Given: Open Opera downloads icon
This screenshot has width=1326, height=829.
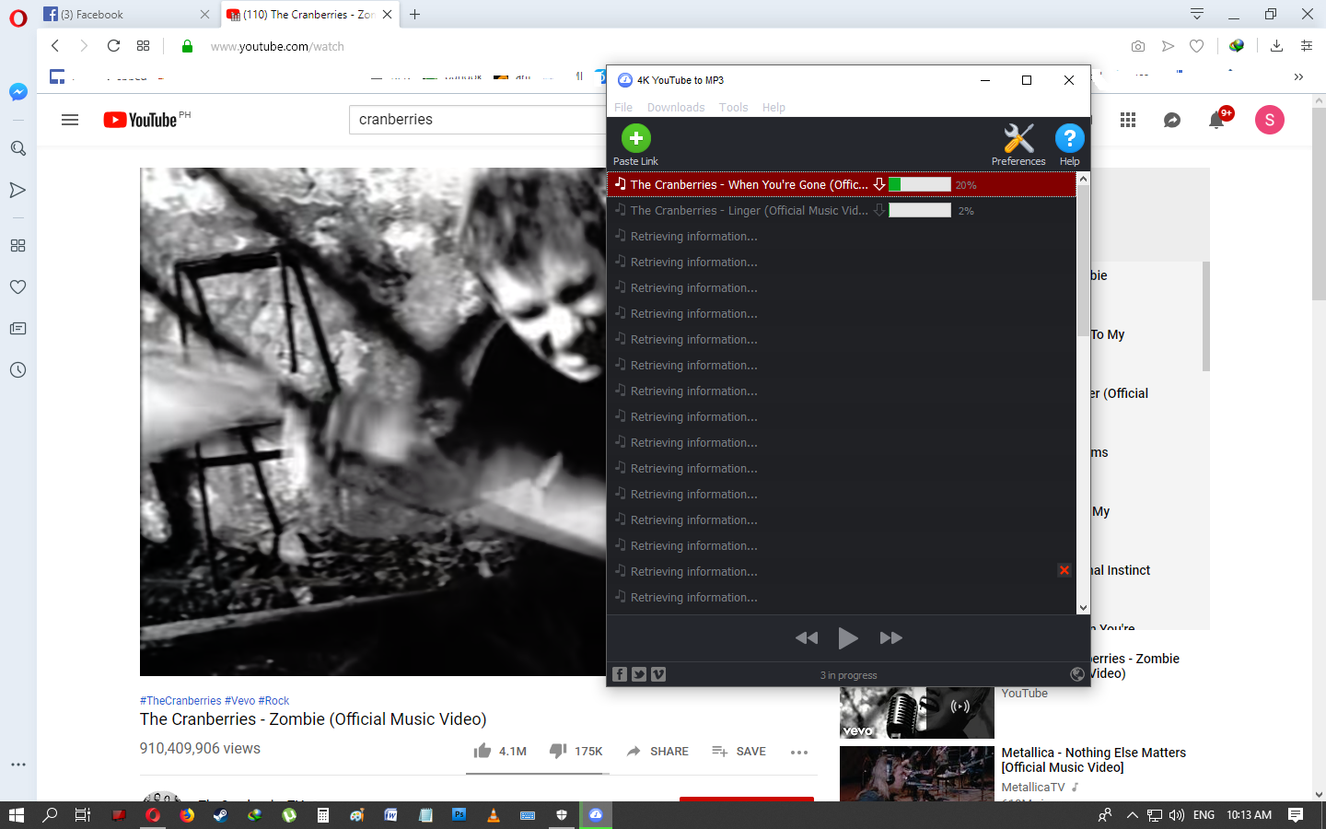Looking at the screenshot, I should click(x=1276, y=46).
